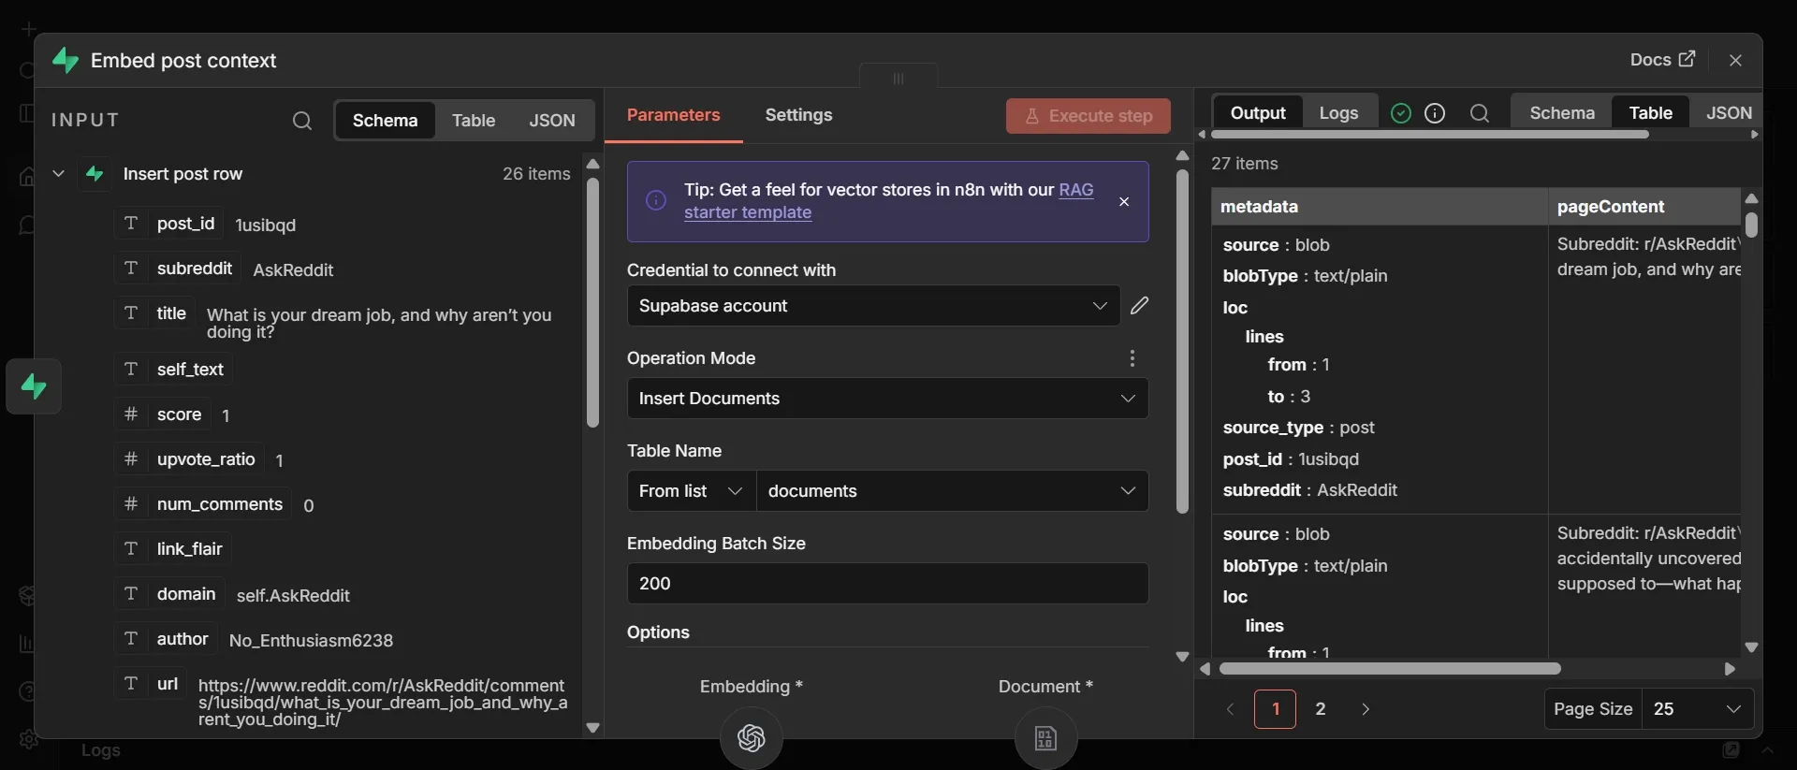Collapse the Insert post row tree
This screenshot has height=770, width=1797.
point(58,174)
